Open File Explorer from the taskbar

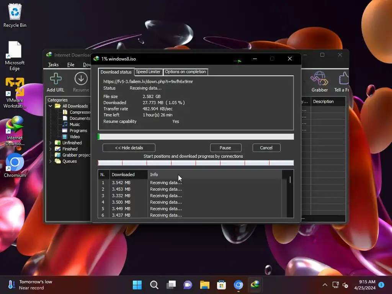click(x=205, y=285)
